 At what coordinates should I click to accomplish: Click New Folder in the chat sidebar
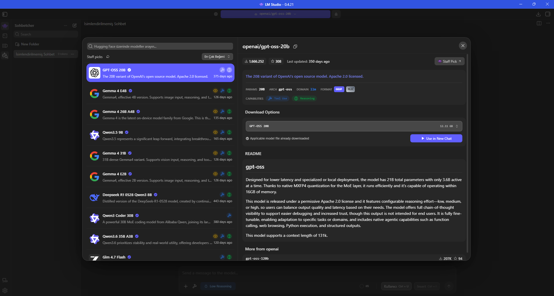tap(27, 44)
